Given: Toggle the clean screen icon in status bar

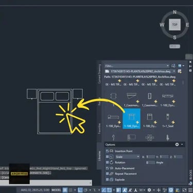Looking at the screenshot, I should 184,190.
